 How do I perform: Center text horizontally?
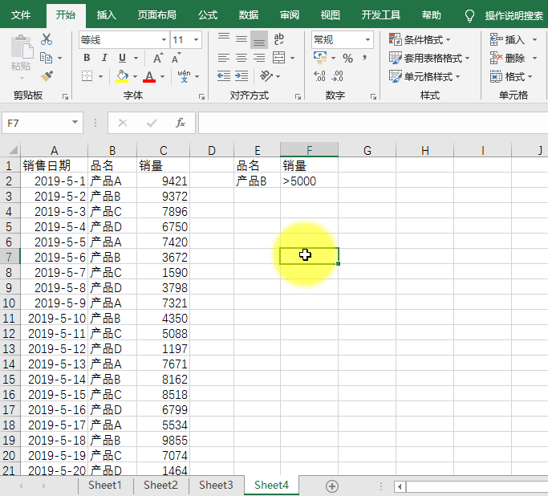point(242,58)
